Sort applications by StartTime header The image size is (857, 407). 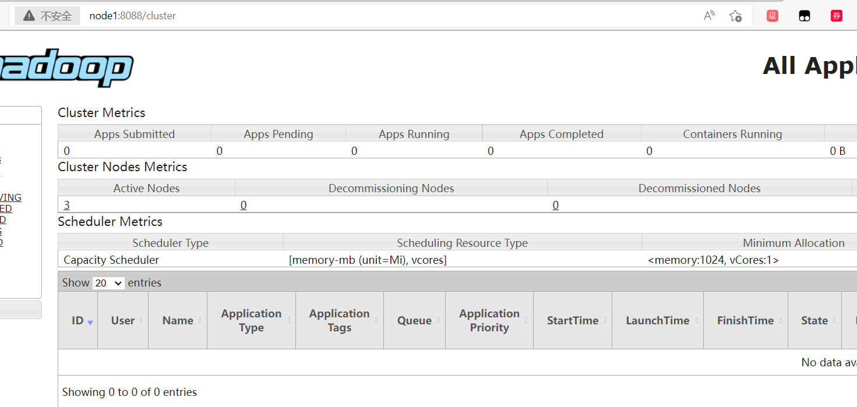pos(573,320)
